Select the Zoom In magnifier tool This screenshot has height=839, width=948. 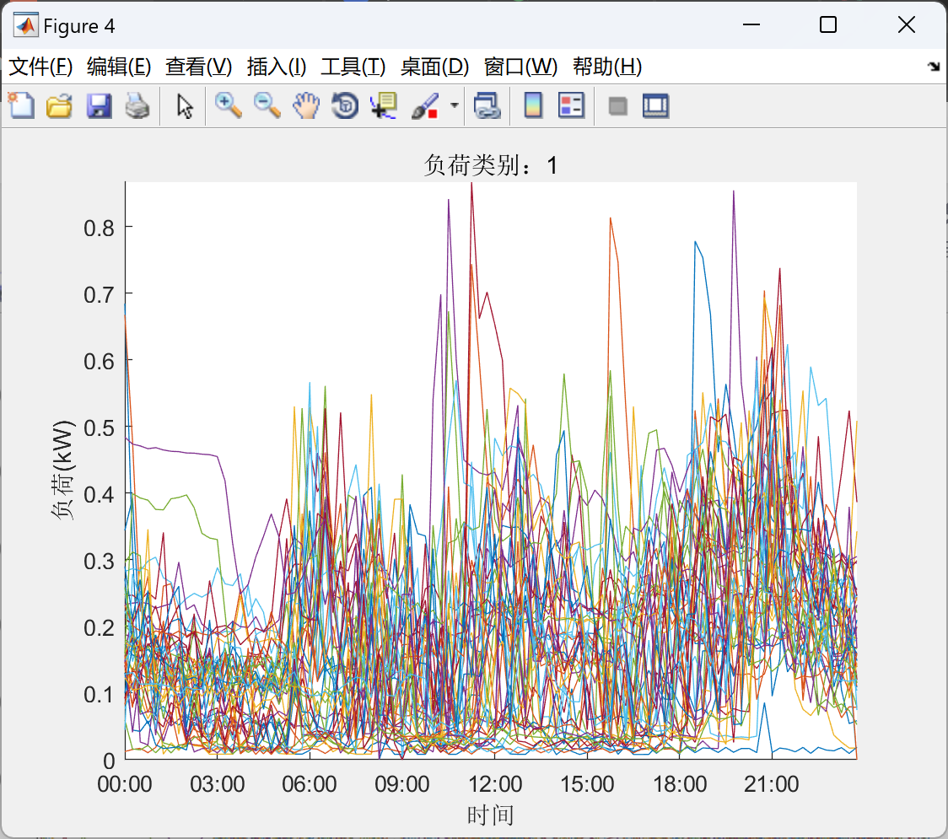coord(229,105)
